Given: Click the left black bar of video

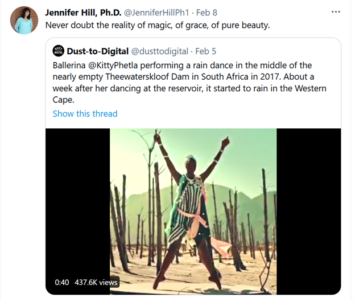Looking at the screenshot, I should click(77, 211).
